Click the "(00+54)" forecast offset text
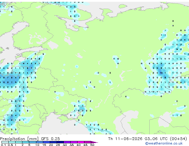Image resolution: width=189 pixels, height=146 pixels. [x=178, y=139]
